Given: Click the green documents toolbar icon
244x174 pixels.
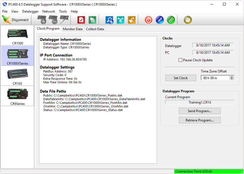Looking at the screenshot, I should click(x=92, y=20).
